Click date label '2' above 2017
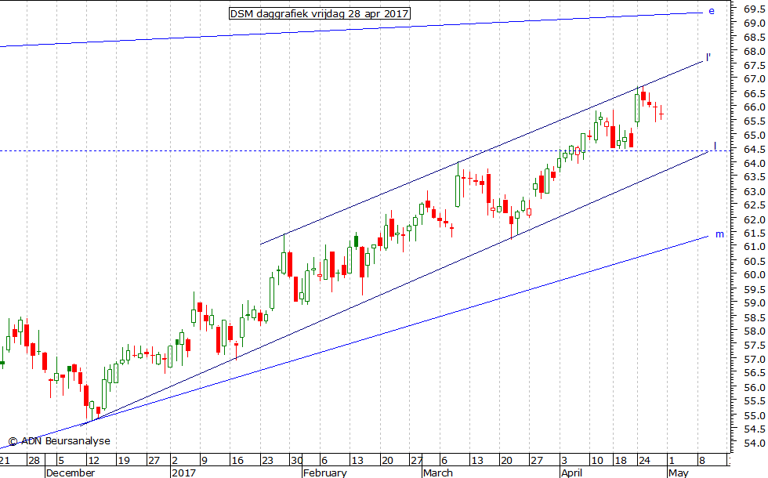This screenshot has width=768, height=478. pyautogui.click(x=175, y=461)
